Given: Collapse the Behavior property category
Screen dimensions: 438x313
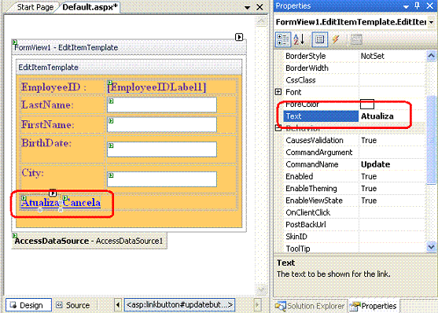Looking at the screenshot, I should 278,128.
